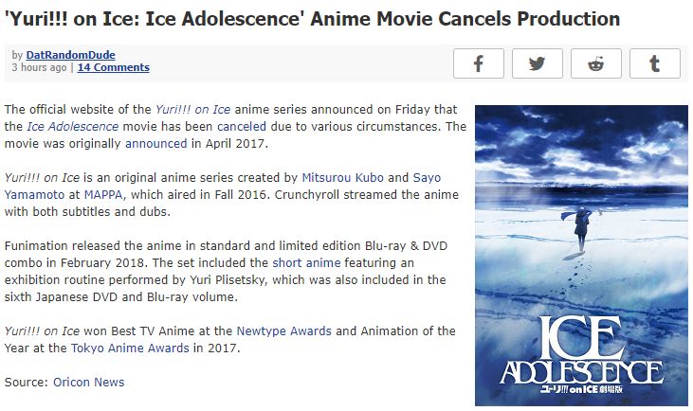Share article on Reddit
The width and height of the screenshot is (693, 411).
(x=596, y=63)
